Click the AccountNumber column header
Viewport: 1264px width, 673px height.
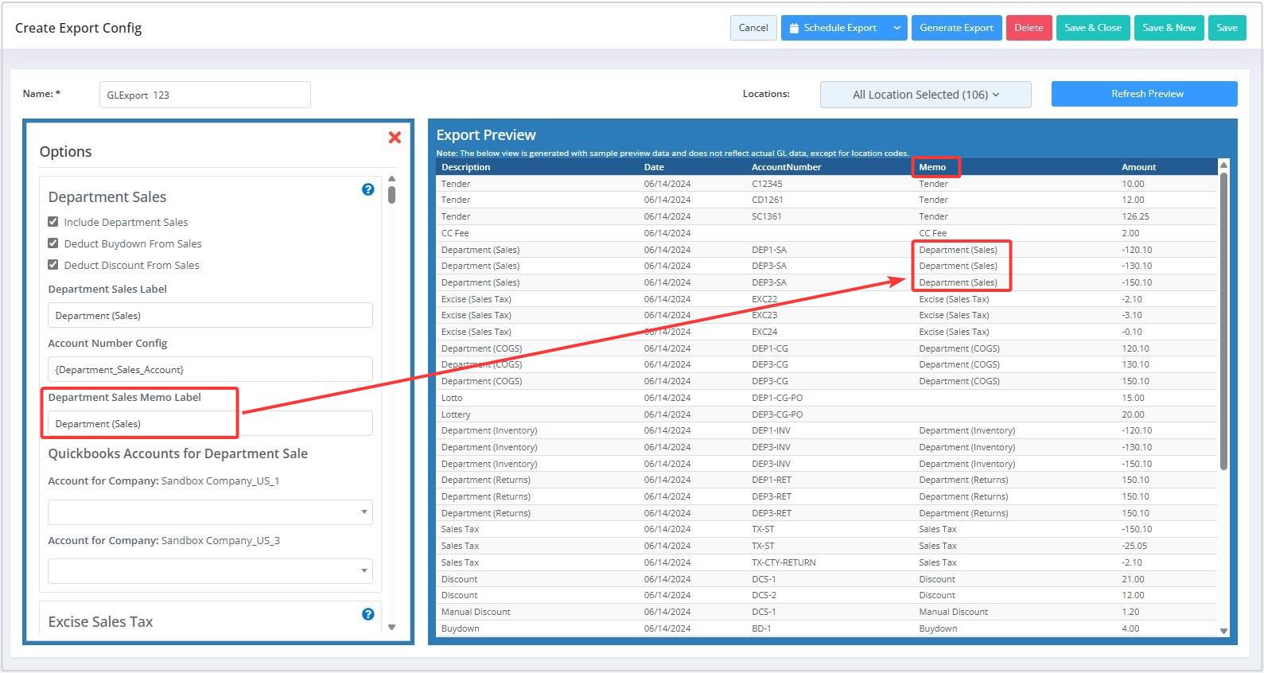pos(786,167)
